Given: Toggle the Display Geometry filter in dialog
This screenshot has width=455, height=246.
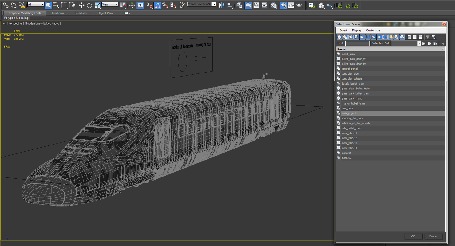Looking at the screenshot, I should 339,37.
